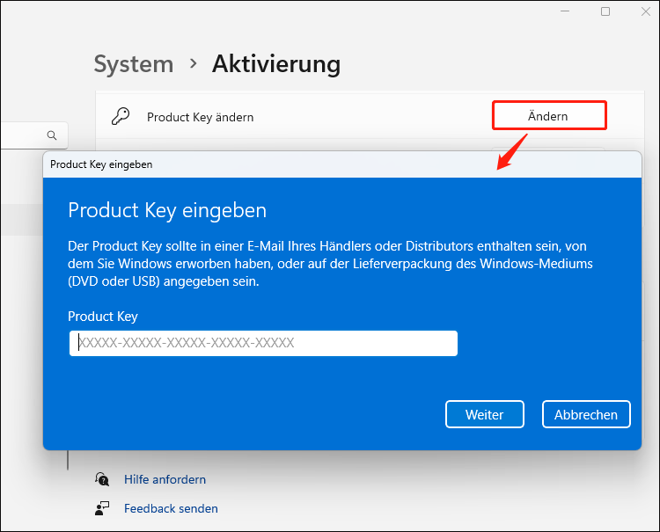The width and height of the screenshot is (660, 532).
Task: Click the sidebar search box
Action: (x=33, y=135)
